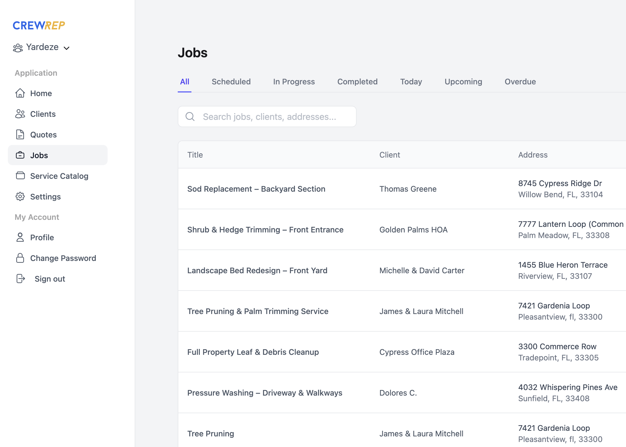
Task: Click the search magnifier icon
Action: point(190,117)
